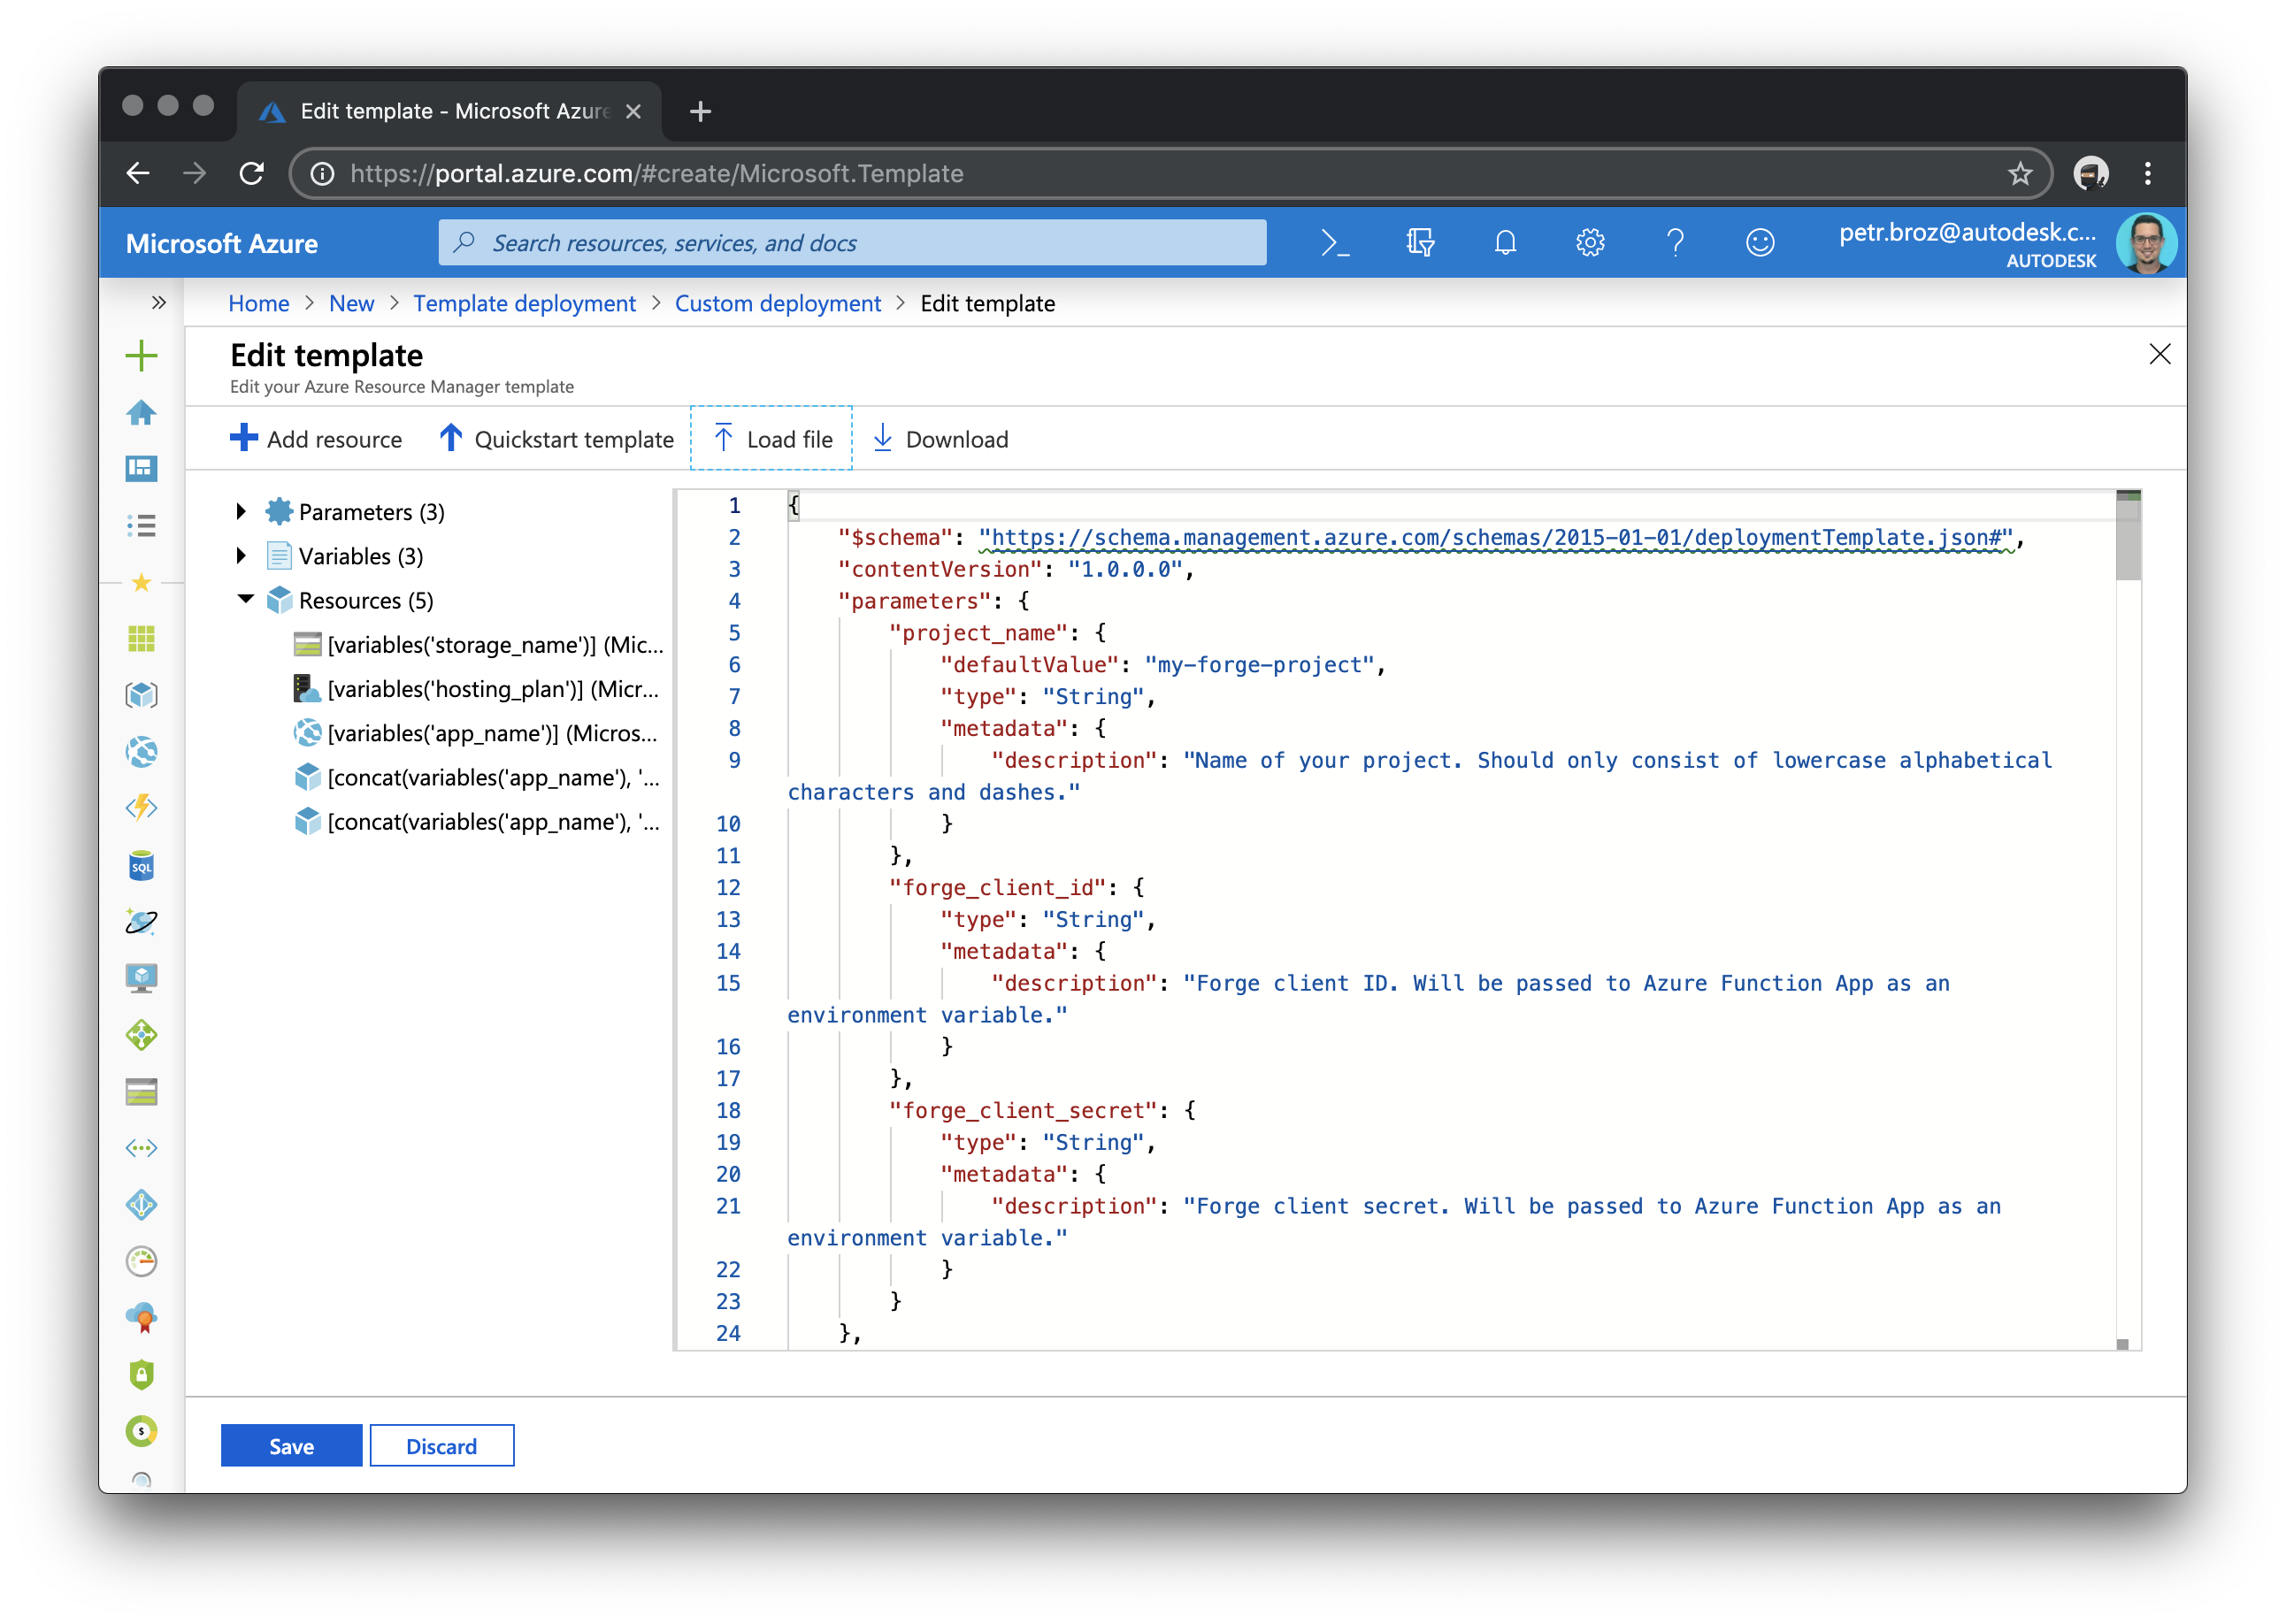Click the "forge_client_secret" line in editor

1042,1110
